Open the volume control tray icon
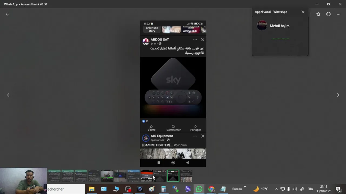The height and width of the screenshot is (194, 346). 295,189
